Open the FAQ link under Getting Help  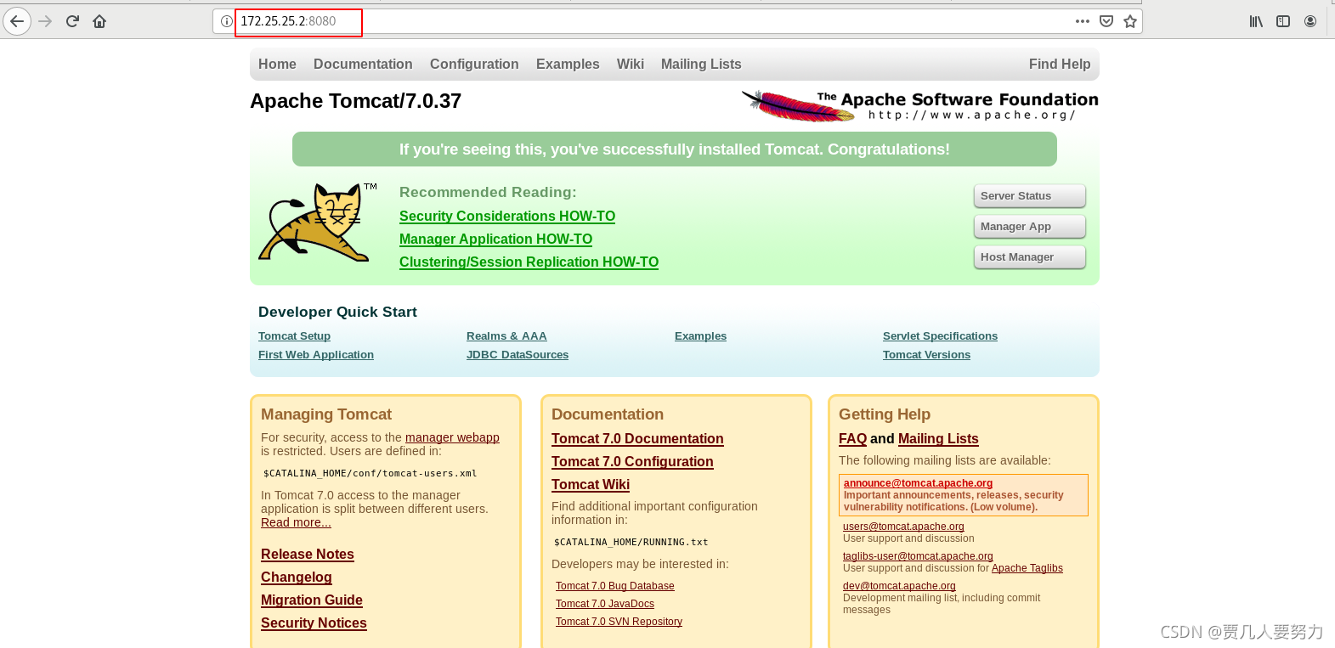(852, 439)
